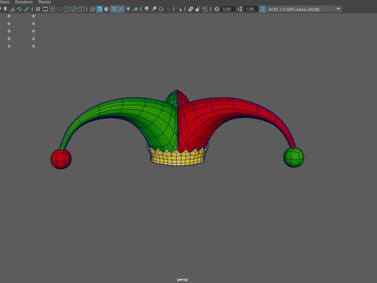Image resolution: width=377 pixels, height=283 pixels.
Task: Enable Use Default Material icon
Action: point(107,9)
